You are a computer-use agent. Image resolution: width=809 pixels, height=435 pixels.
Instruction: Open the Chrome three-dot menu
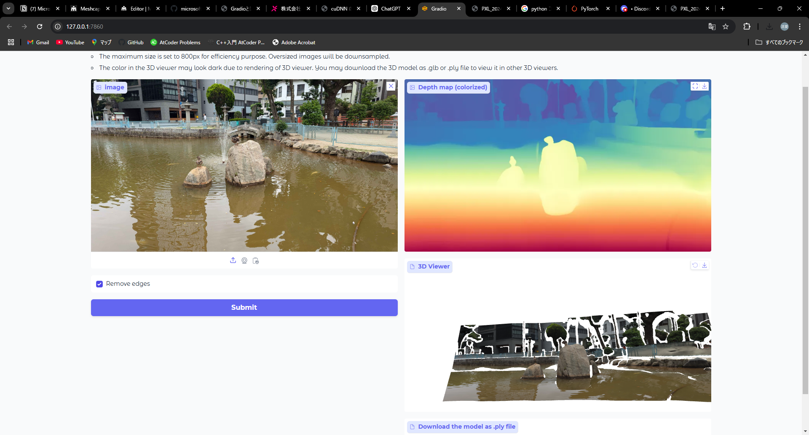coord(800,27)
